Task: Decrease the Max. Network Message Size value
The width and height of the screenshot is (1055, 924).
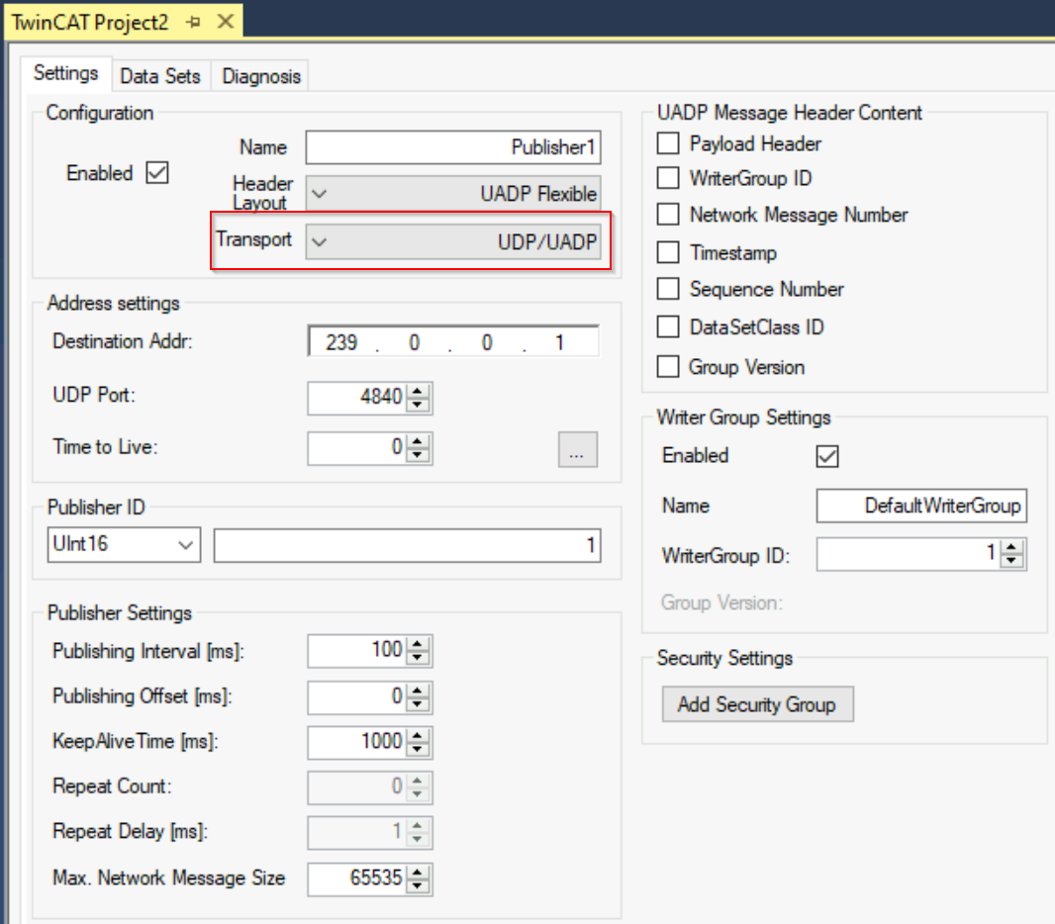Action: [418, 886]
